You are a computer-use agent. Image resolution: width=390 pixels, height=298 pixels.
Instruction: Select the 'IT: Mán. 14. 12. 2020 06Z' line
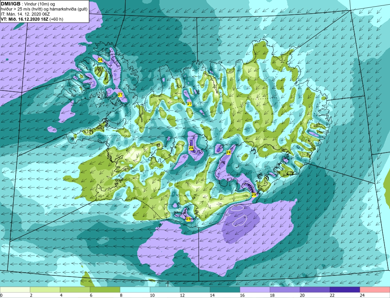(x=25, y=14)
